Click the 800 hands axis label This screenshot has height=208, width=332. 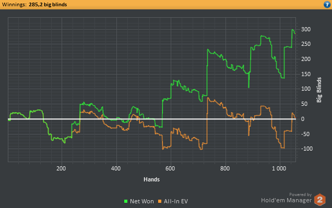click(225, 168)
